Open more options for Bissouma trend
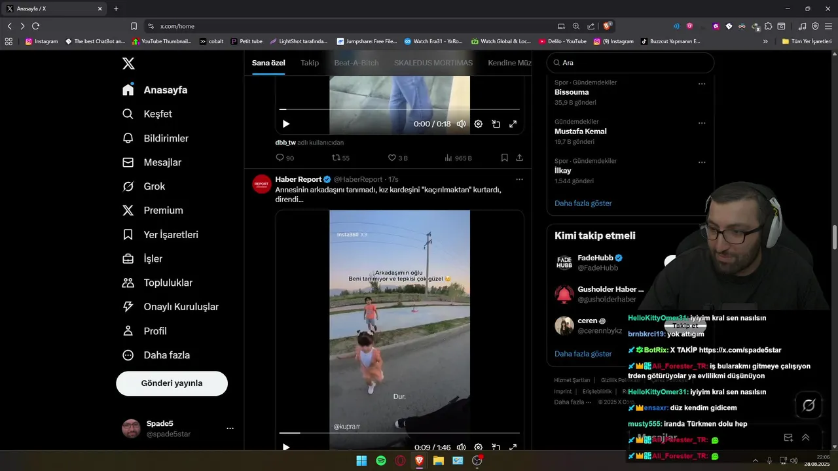Viewport: 838px width, 471px height. tap(702, 84)
